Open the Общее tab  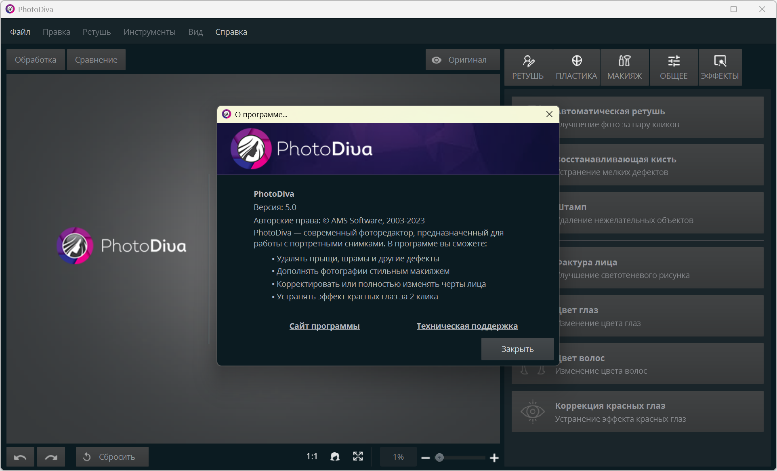click(674, 67)
